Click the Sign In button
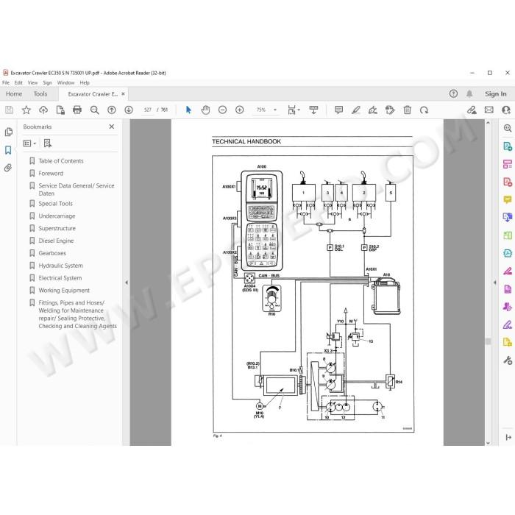The image size is (515, 515). click(x=496, y=94)
